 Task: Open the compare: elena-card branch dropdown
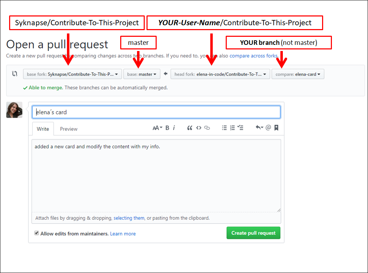[298, 74]
